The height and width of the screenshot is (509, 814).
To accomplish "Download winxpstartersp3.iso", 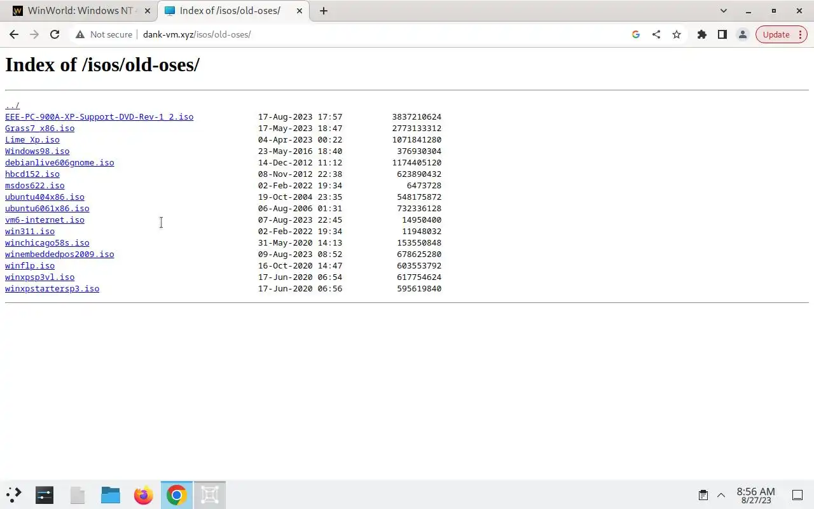I will 52,288.
